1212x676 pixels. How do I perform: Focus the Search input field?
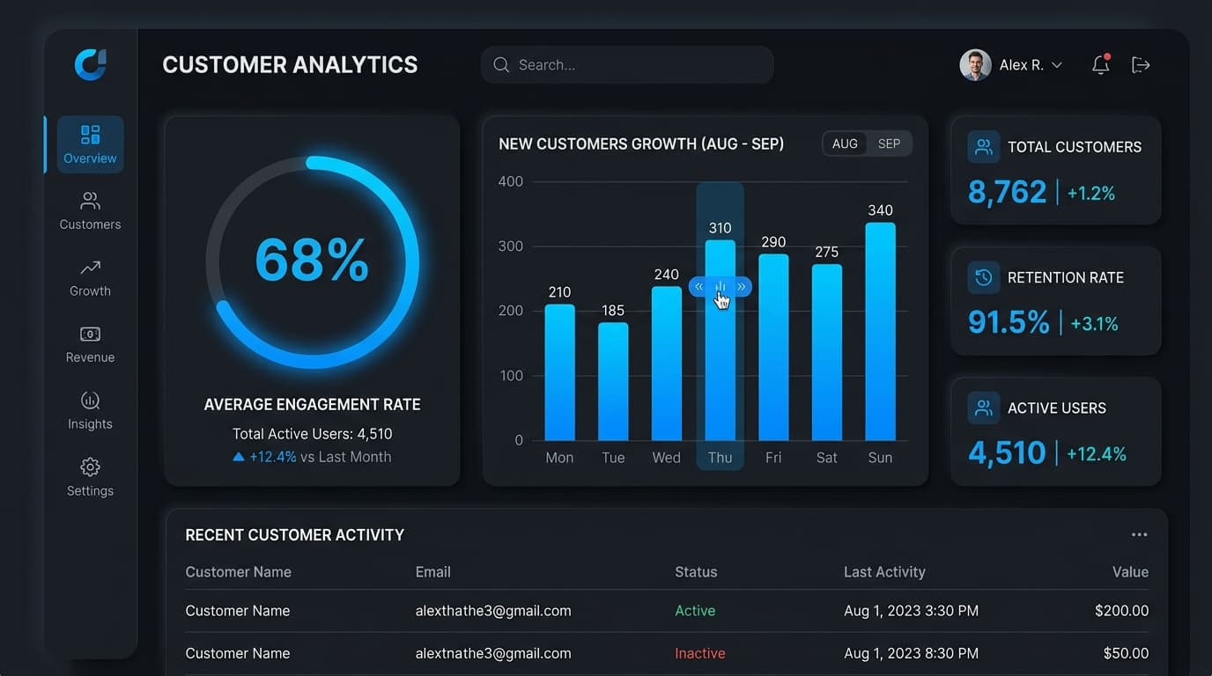(x=627, y=64)
